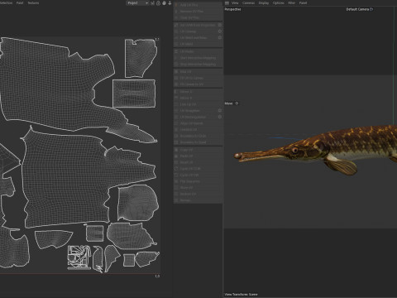Apply Boundary to Quad
The image size is (397, 298).
[198, 142]
